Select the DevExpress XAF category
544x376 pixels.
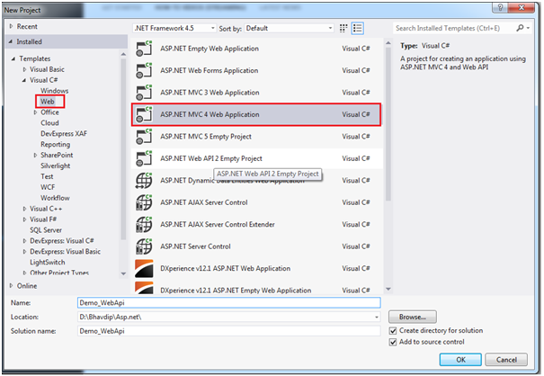tap(64, 134)
